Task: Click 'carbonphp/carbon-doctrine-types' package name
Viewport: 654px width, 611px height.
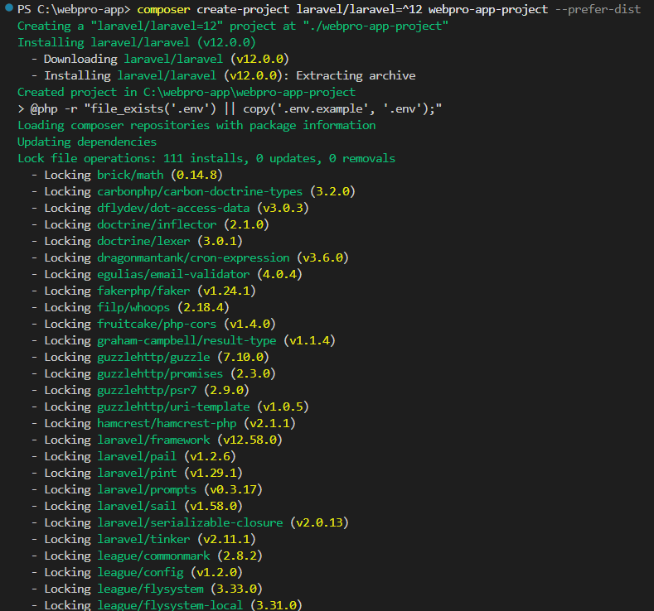Action: 200,191
